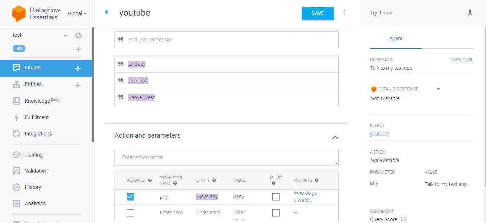Click the Enter action name field
The image size is (486, 223).
tap(226, 157)
